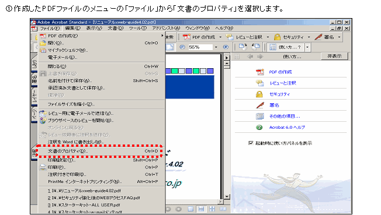Click the zoom out minus icon
Screen dimensions: 381x215
[x=182, y=47]
